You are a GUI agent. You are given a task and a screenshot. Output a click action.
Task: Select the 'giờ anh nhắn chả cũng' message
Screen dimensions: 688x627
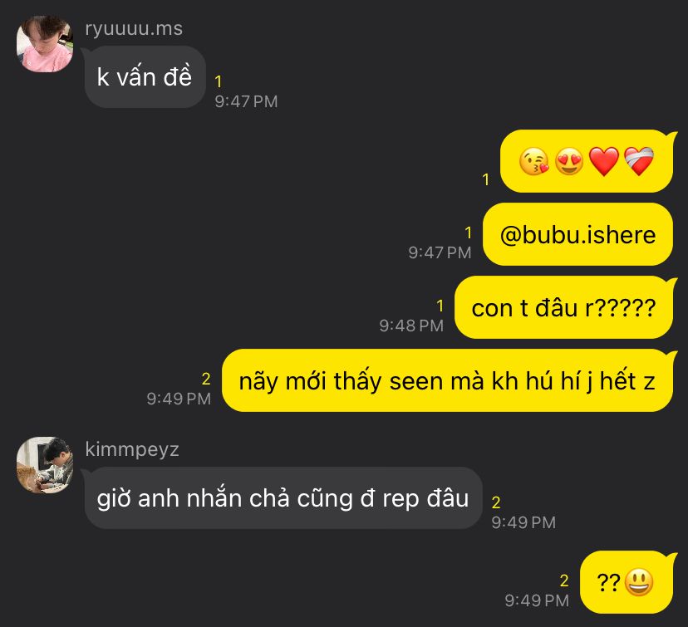tap(283, 498)
